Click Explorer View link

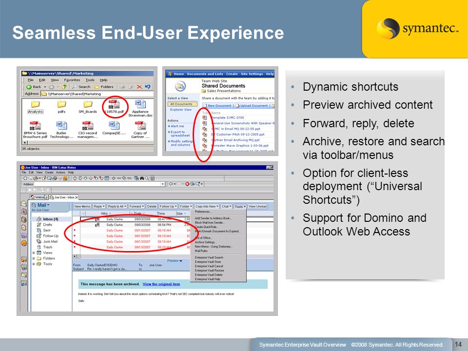pos(181,110)
